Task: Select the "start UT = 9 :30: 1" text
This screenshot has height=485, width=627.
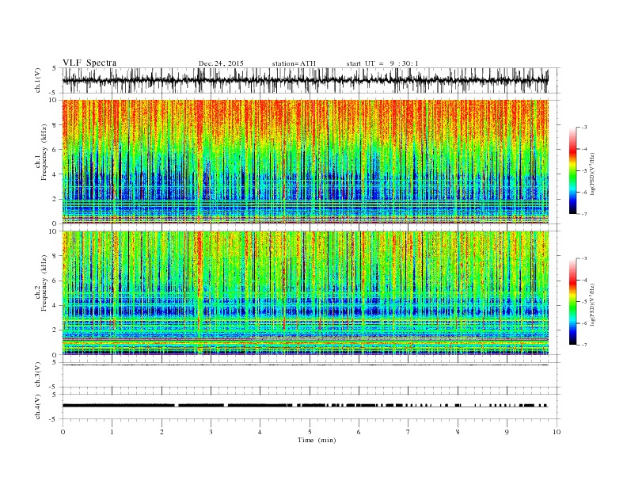Action: click(x=382, y=63)
